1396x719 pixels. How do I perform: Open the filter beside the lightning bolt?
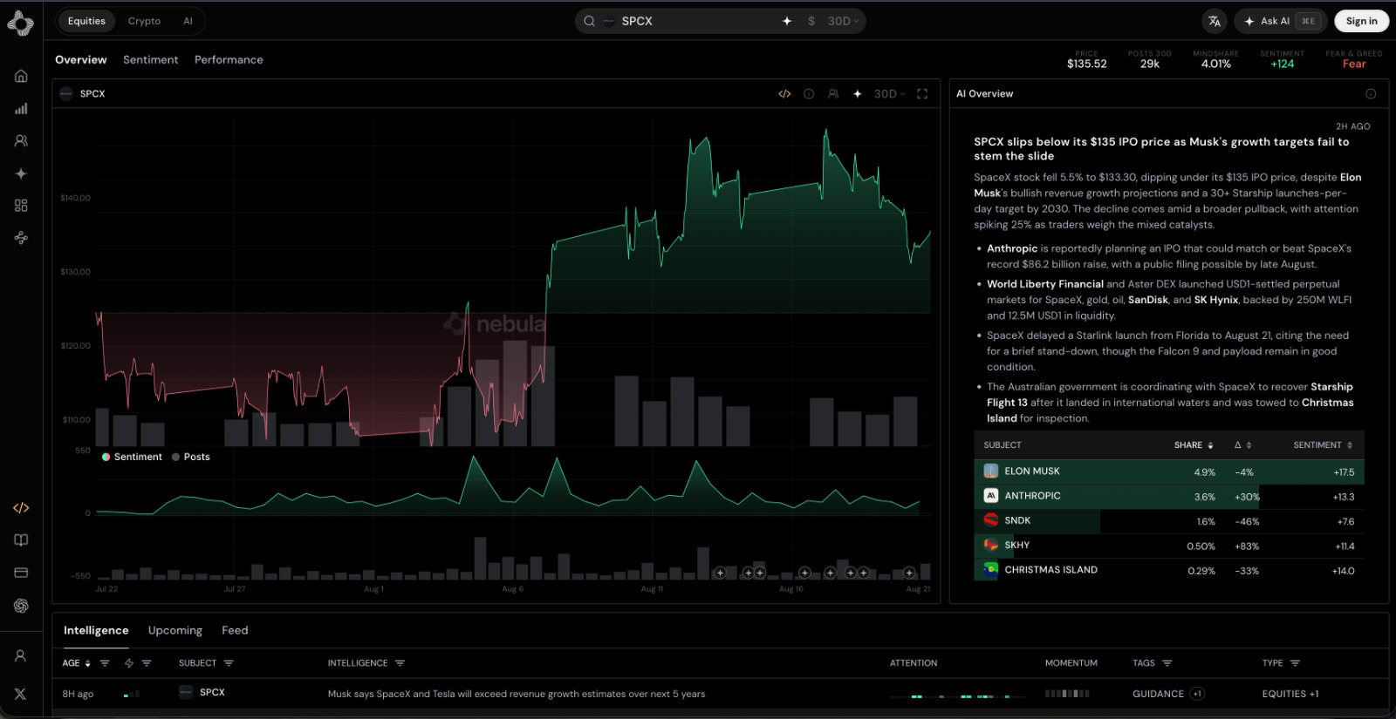tap(147, 663)
